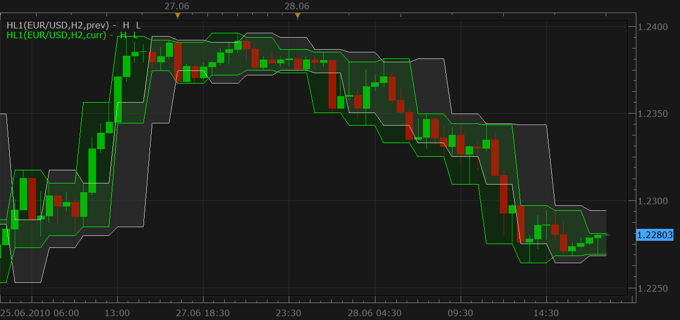Viewport: 680px width, 320px height.
Task: Click the 28.06 04:30 time label
Action: point(375,313)
